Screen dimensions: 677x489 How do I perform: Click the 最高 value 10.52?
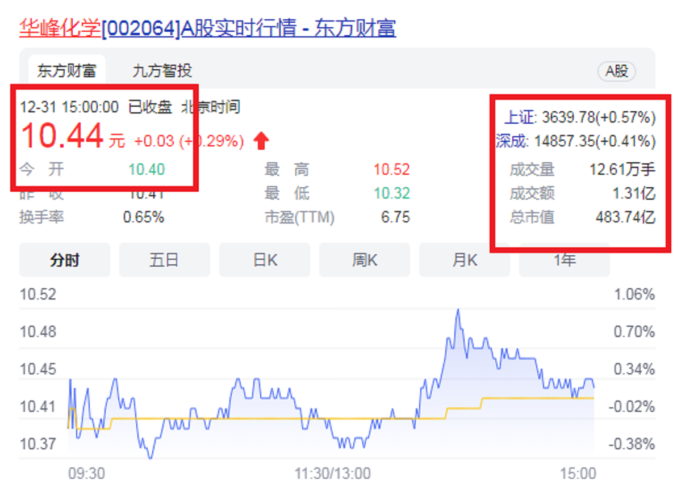click(x=392, y=170)
